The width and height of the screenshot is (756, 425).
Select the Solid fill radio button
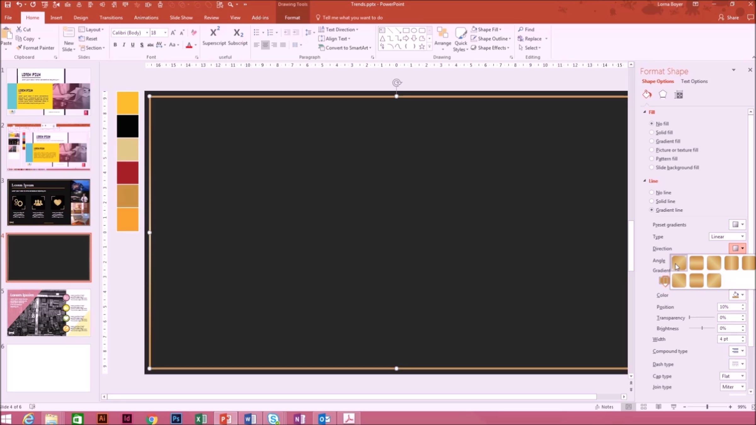[x=651, y=133]
